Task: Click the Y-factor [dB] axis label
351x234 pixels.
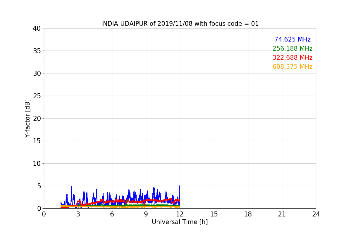Action: 27,118
